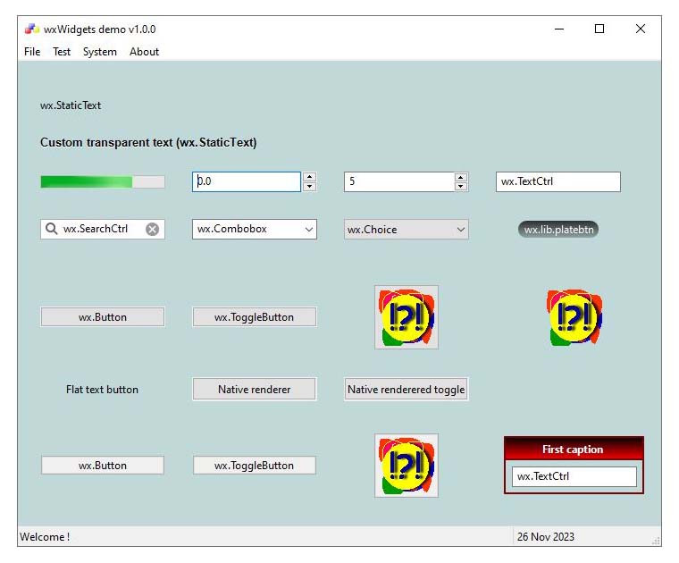The height and width of the screenshot is (563, 679).
Task: Open the File menu
Action: pyautogui.click(x=32, y=52)
